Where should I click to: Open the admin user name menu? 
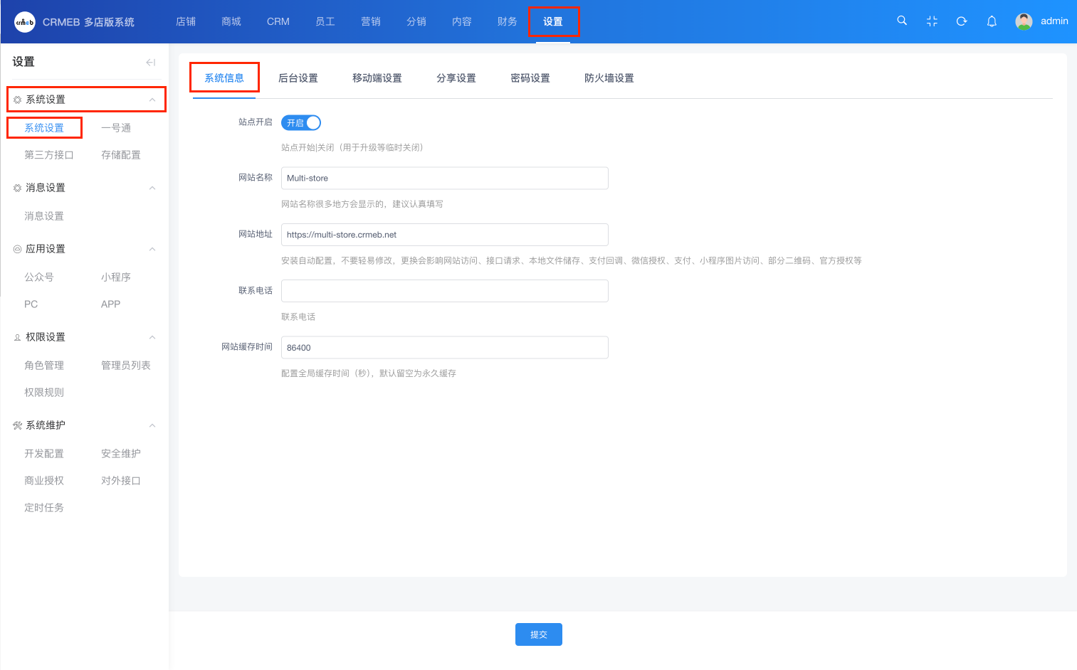1054,21
